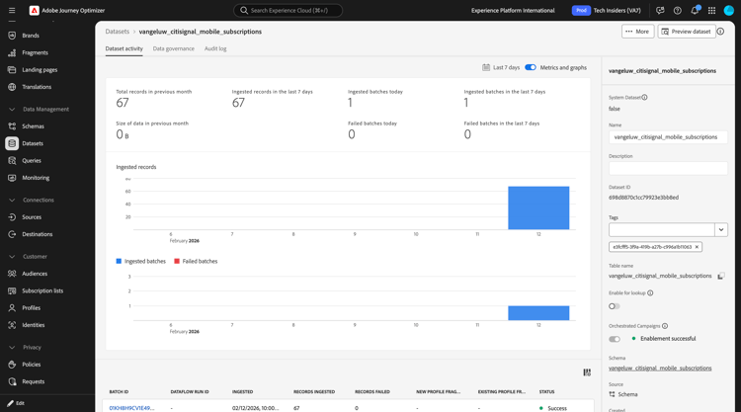Open Profiles in the sidebar
This screenshot has height=412, width=741.
click(x=32, y=308)
